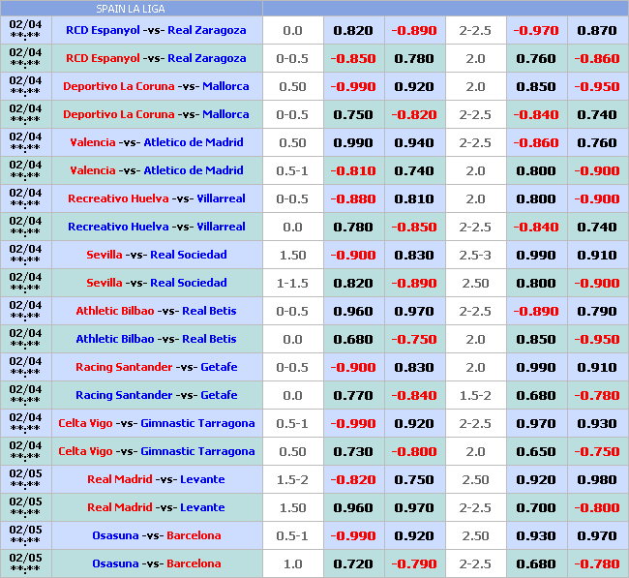The width and height of the screenshot is (629, 578).
Task: Select -0.880 odds for Recreativo Huelva vs Villarreal
Action: tap(353, 198)
